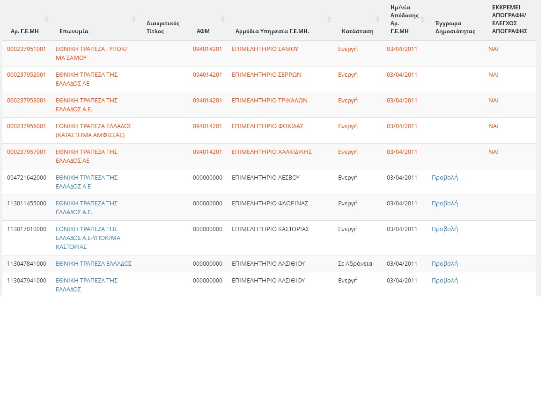Click sort arrows beside Κατάσταση header
This screenshot has width=553, height=399.
378,19
